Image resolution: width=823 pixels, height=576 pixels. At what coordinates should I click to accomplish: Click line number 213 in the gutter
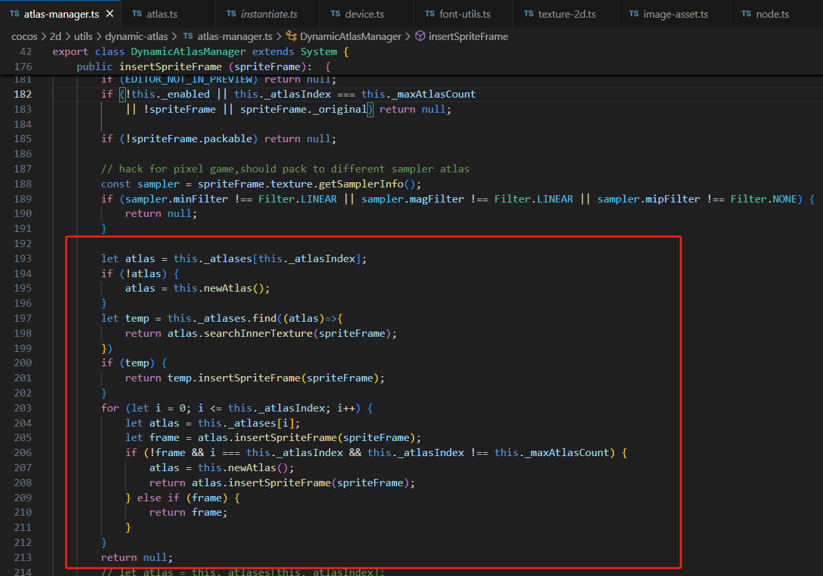pyautogui.click(x=22, y=558)
